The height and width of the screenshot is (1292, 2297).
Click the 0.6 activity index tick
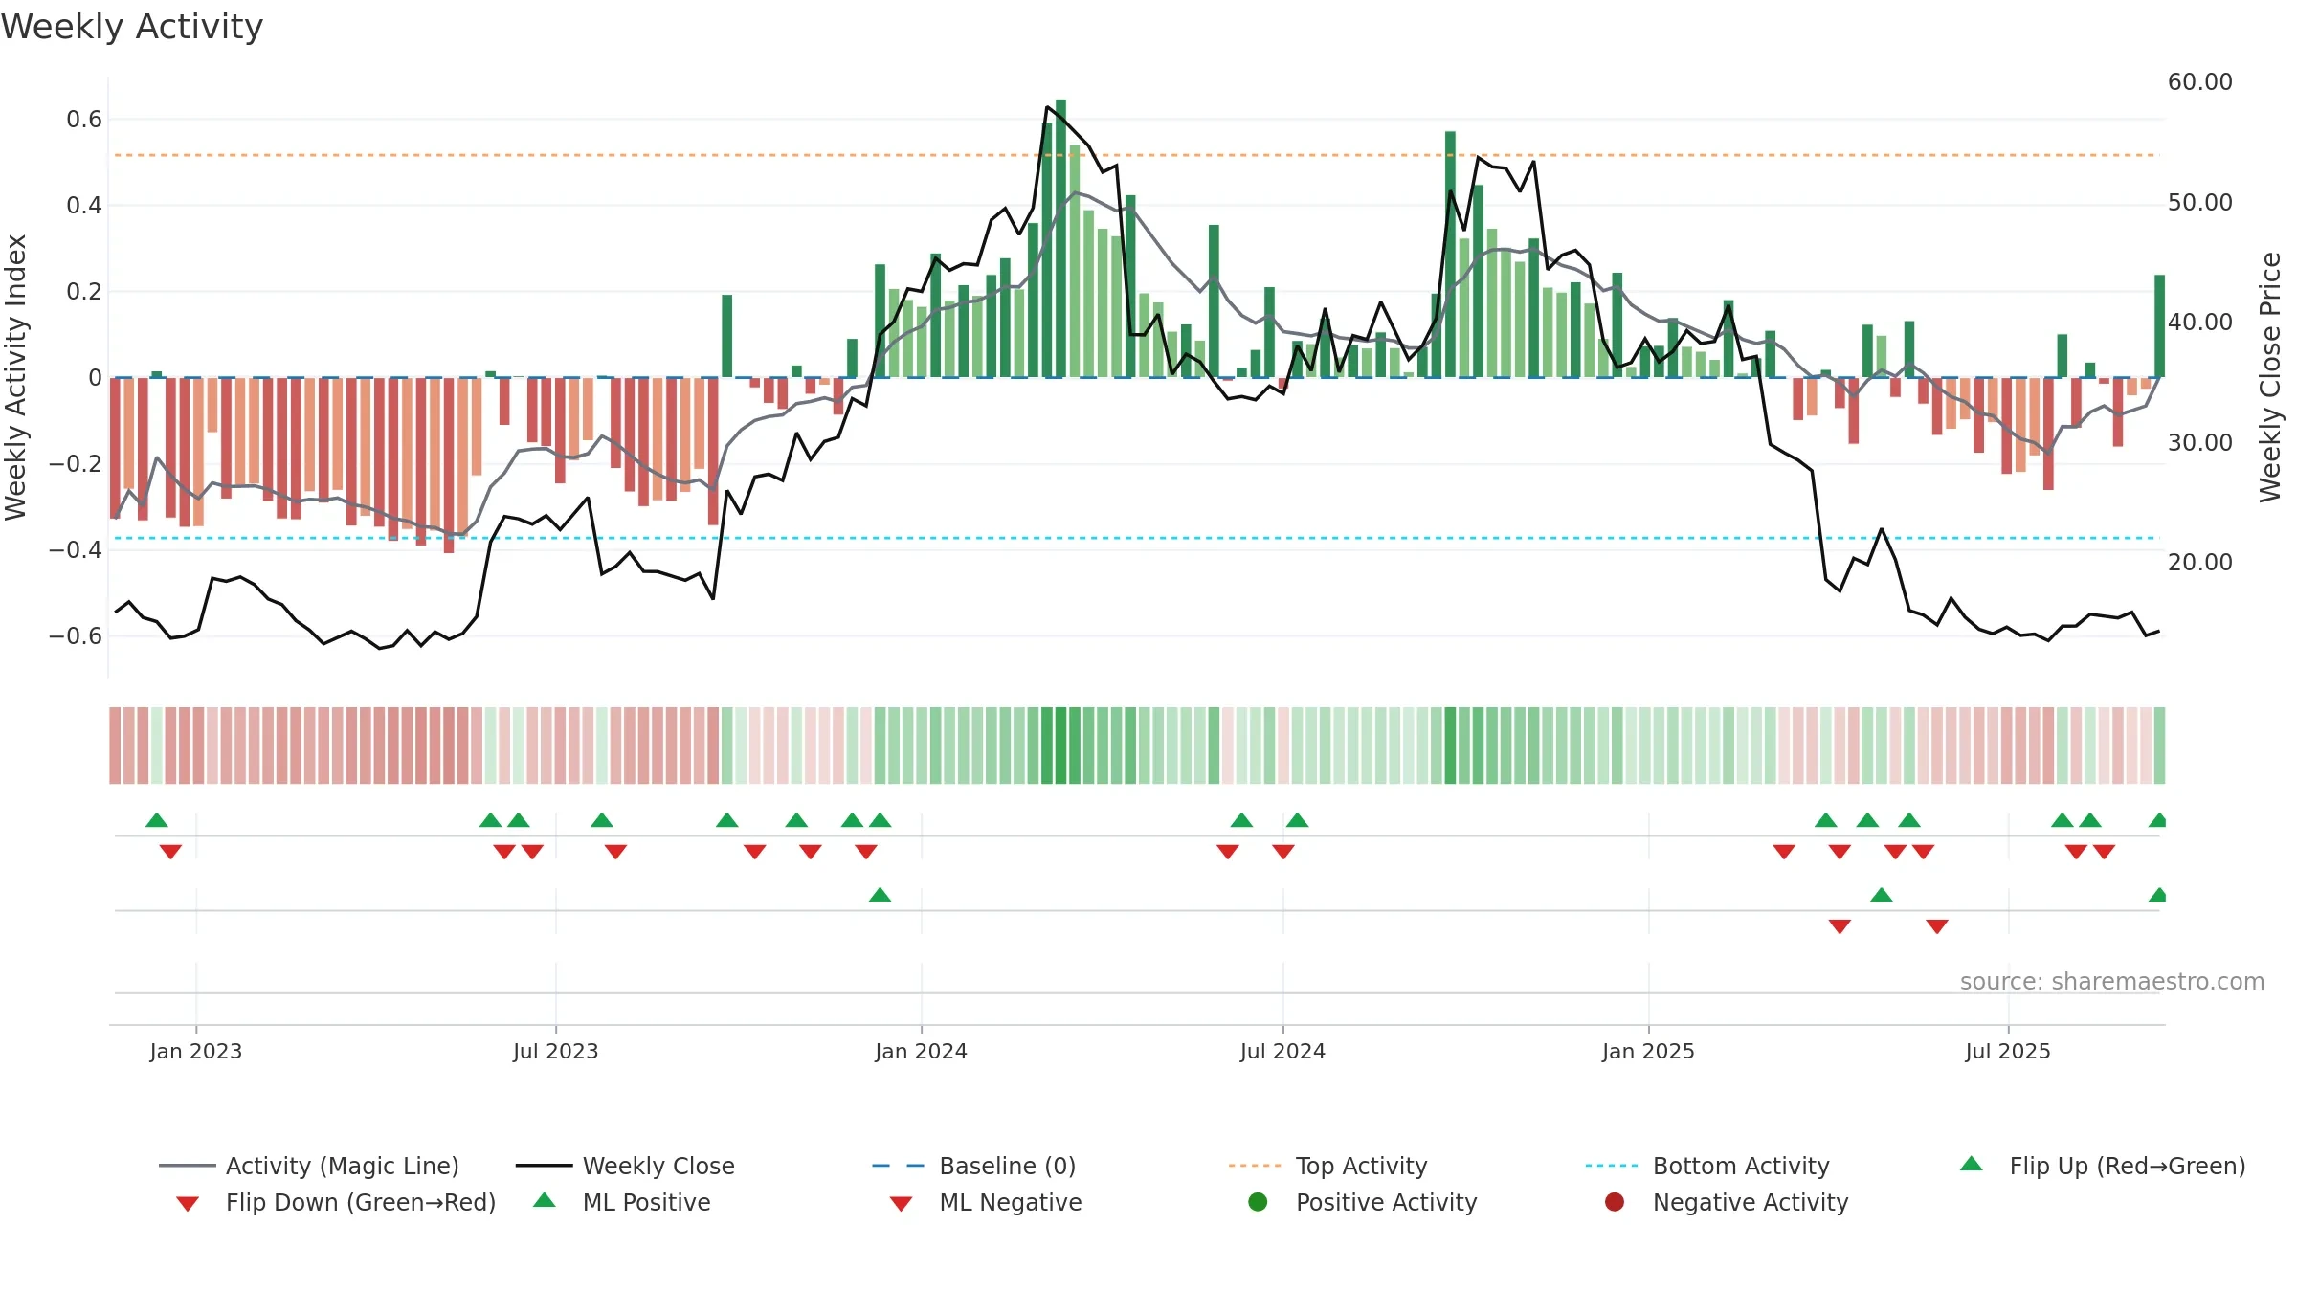84,120
